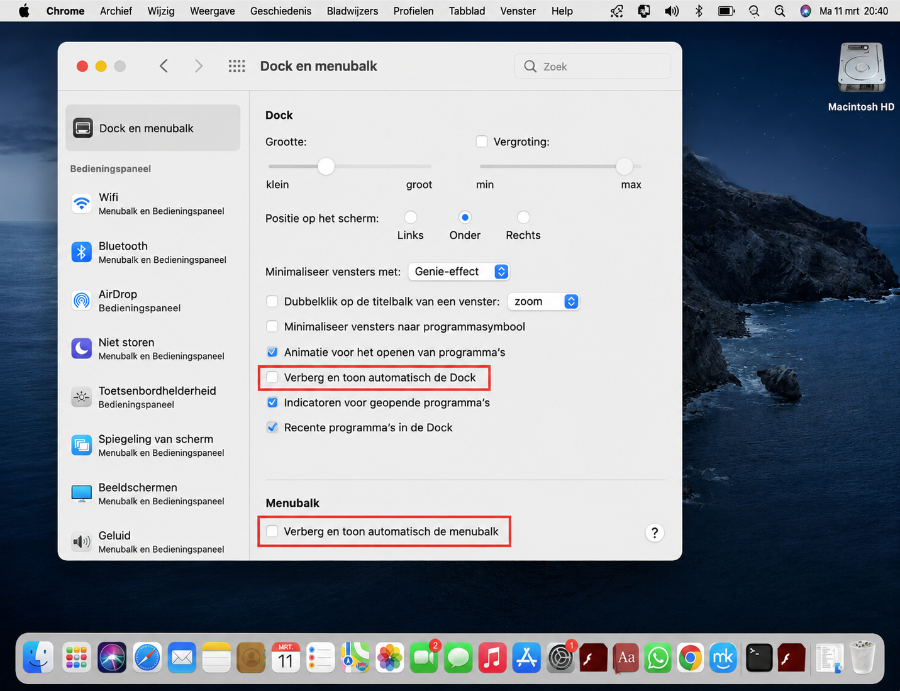
Task: Open Reminders from the Dock
Action: (x=320, y=658)
